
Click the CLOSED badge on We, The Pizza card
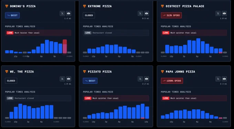[11, 81]
